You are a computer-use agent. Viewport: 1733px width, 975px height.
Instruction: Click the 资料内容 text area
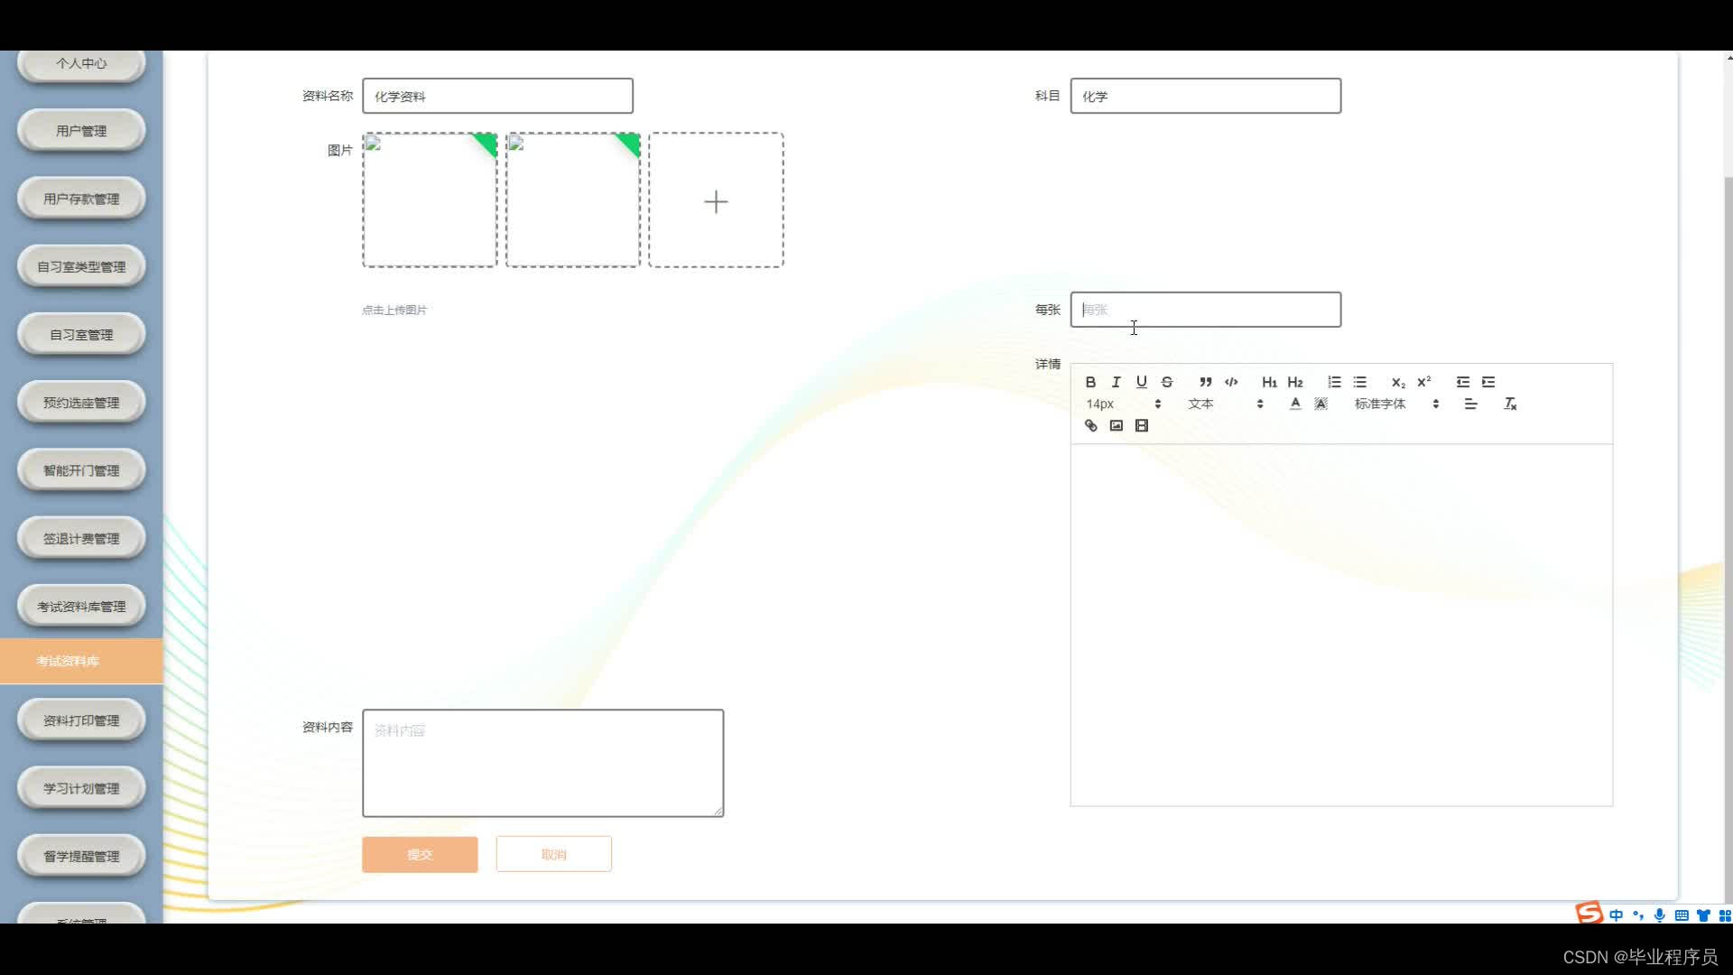click(542, 763)
